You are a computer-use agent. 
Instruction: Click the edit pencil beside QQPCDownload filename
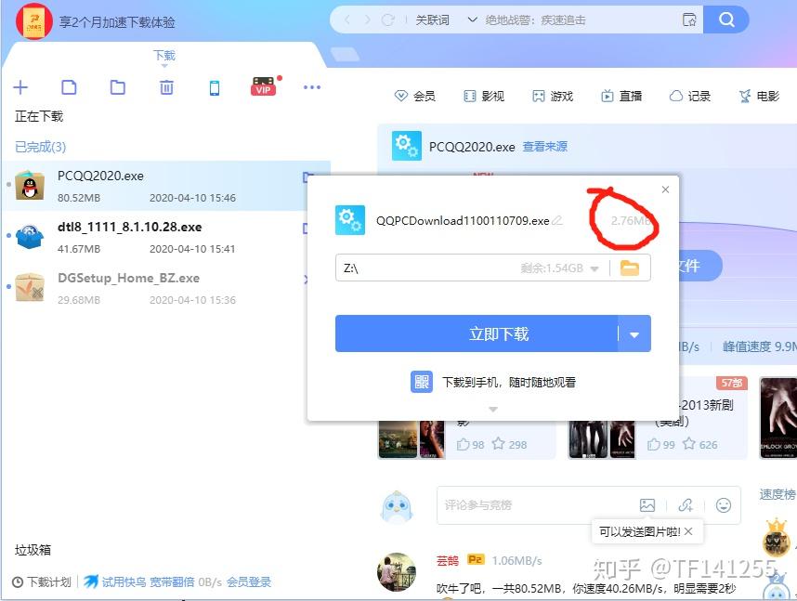click(x=557, y=220)
